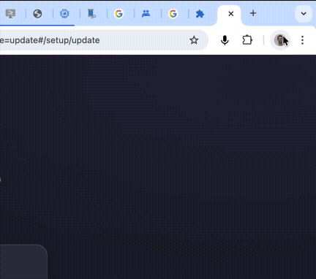
Task: Switch to the tab with monitor icon
Action: coord(10,14)
